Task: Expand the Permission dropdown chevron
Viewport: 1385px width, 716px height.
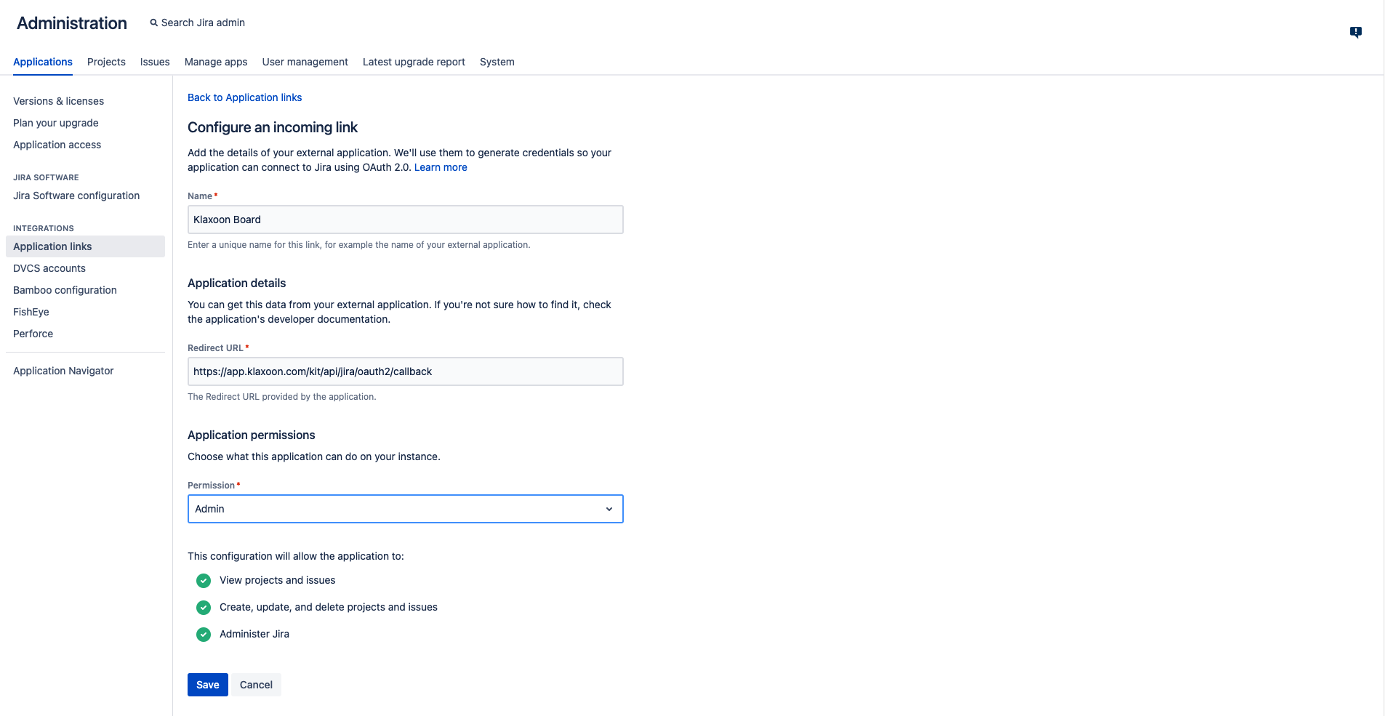Action: tap(609, 509)
